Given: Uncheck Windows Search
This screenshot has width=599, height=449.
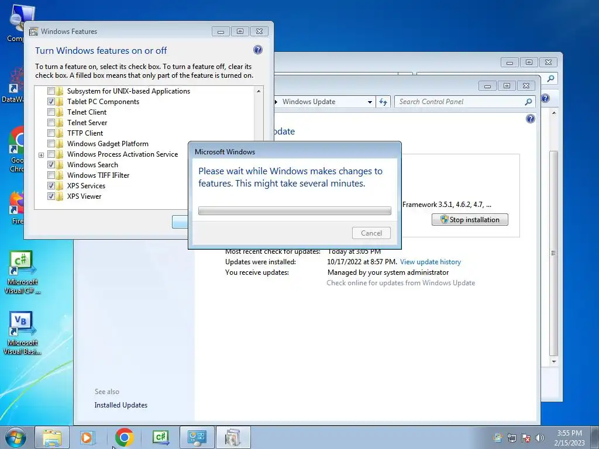Looking at the screenshot, I should tap(51, 164).
